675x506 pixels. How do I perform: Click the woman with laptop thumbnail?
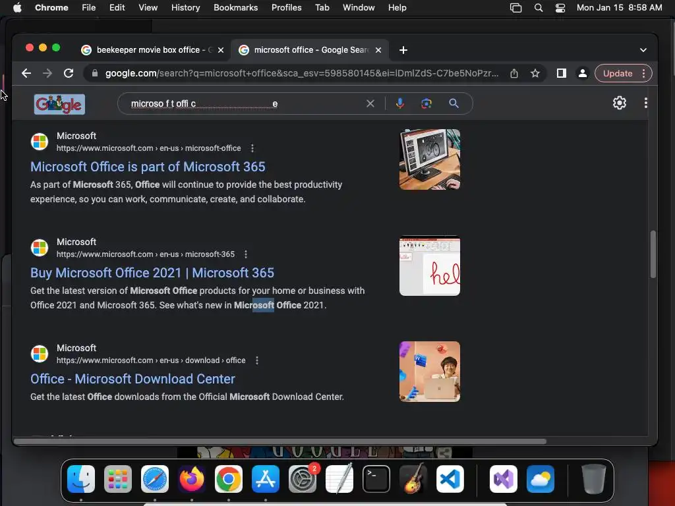coord(430,372)
